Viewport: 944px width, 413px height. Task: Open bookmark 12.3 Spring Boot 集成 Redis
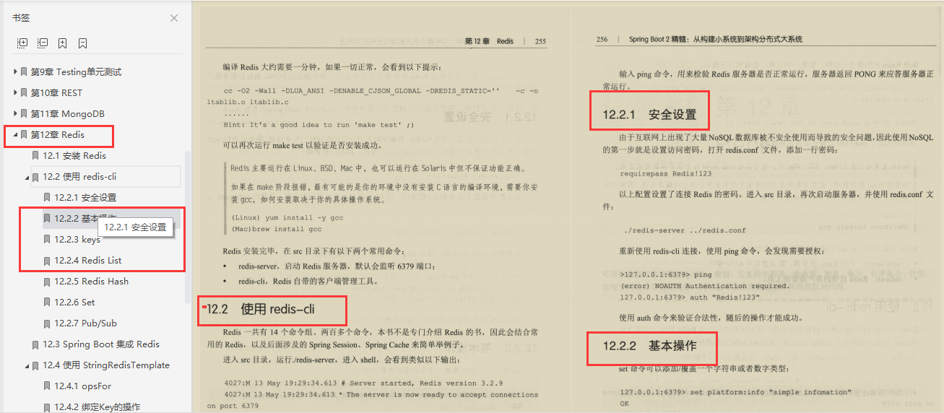[101, 344]
